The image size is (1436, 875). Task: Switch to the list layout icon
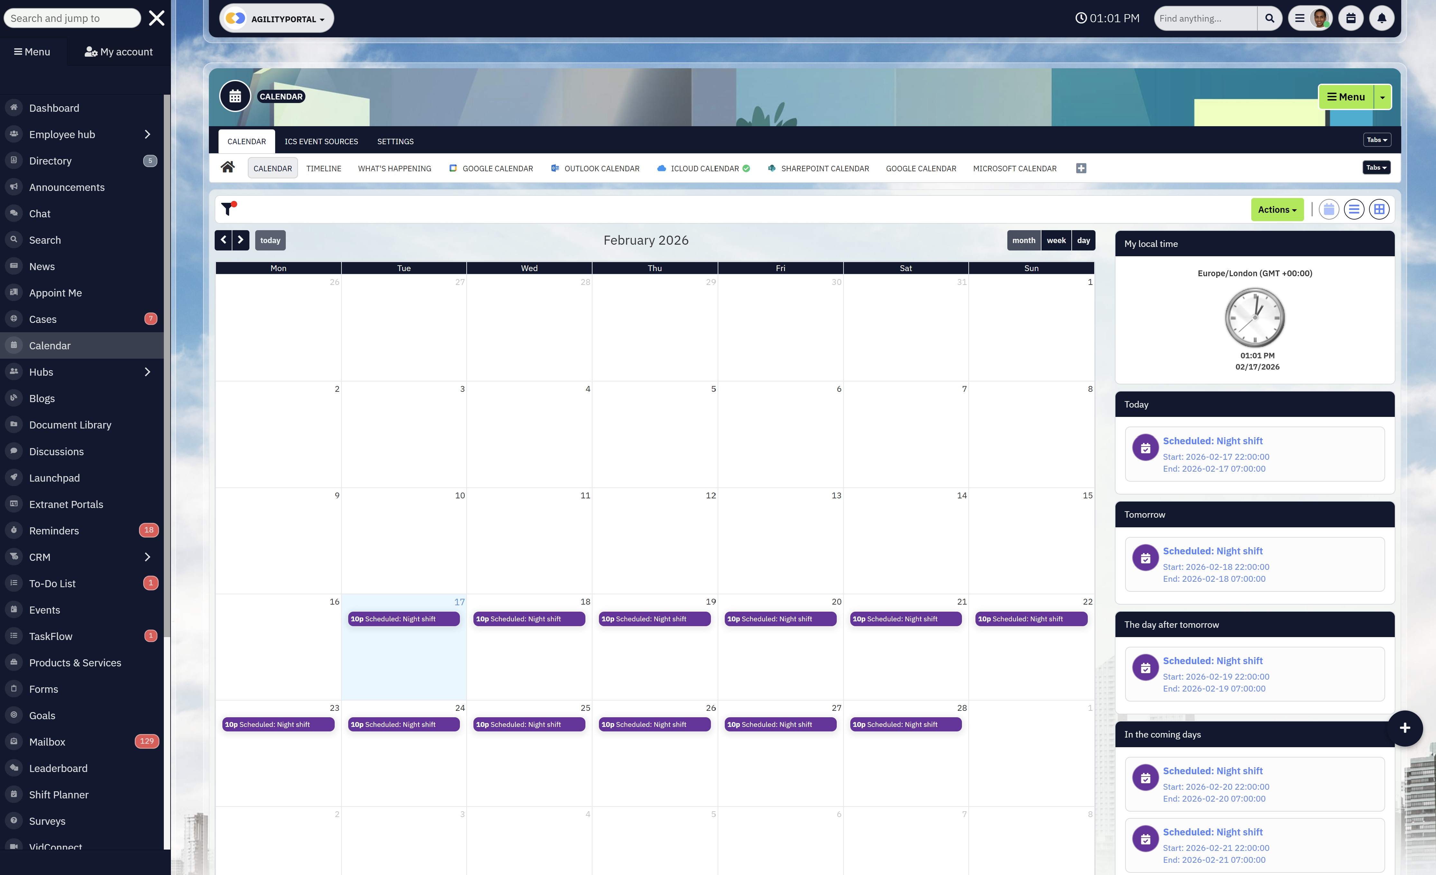[1354, 209]
